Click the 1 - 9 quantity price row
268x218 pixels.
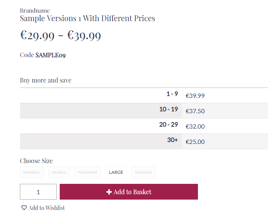point(144,96)
